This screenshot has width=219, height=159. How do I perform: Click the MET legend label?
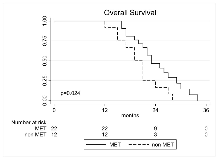115,145
